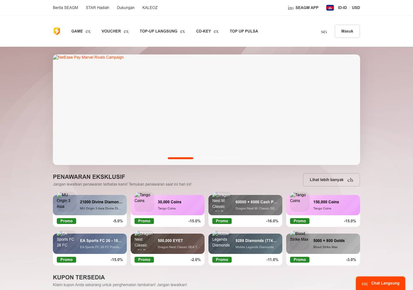
Task: Click the 500,000 EYET title
Action: (170, 241)
